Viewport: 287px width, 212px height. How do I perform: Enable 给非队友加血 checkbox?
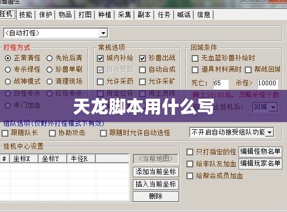pos(190,164)
